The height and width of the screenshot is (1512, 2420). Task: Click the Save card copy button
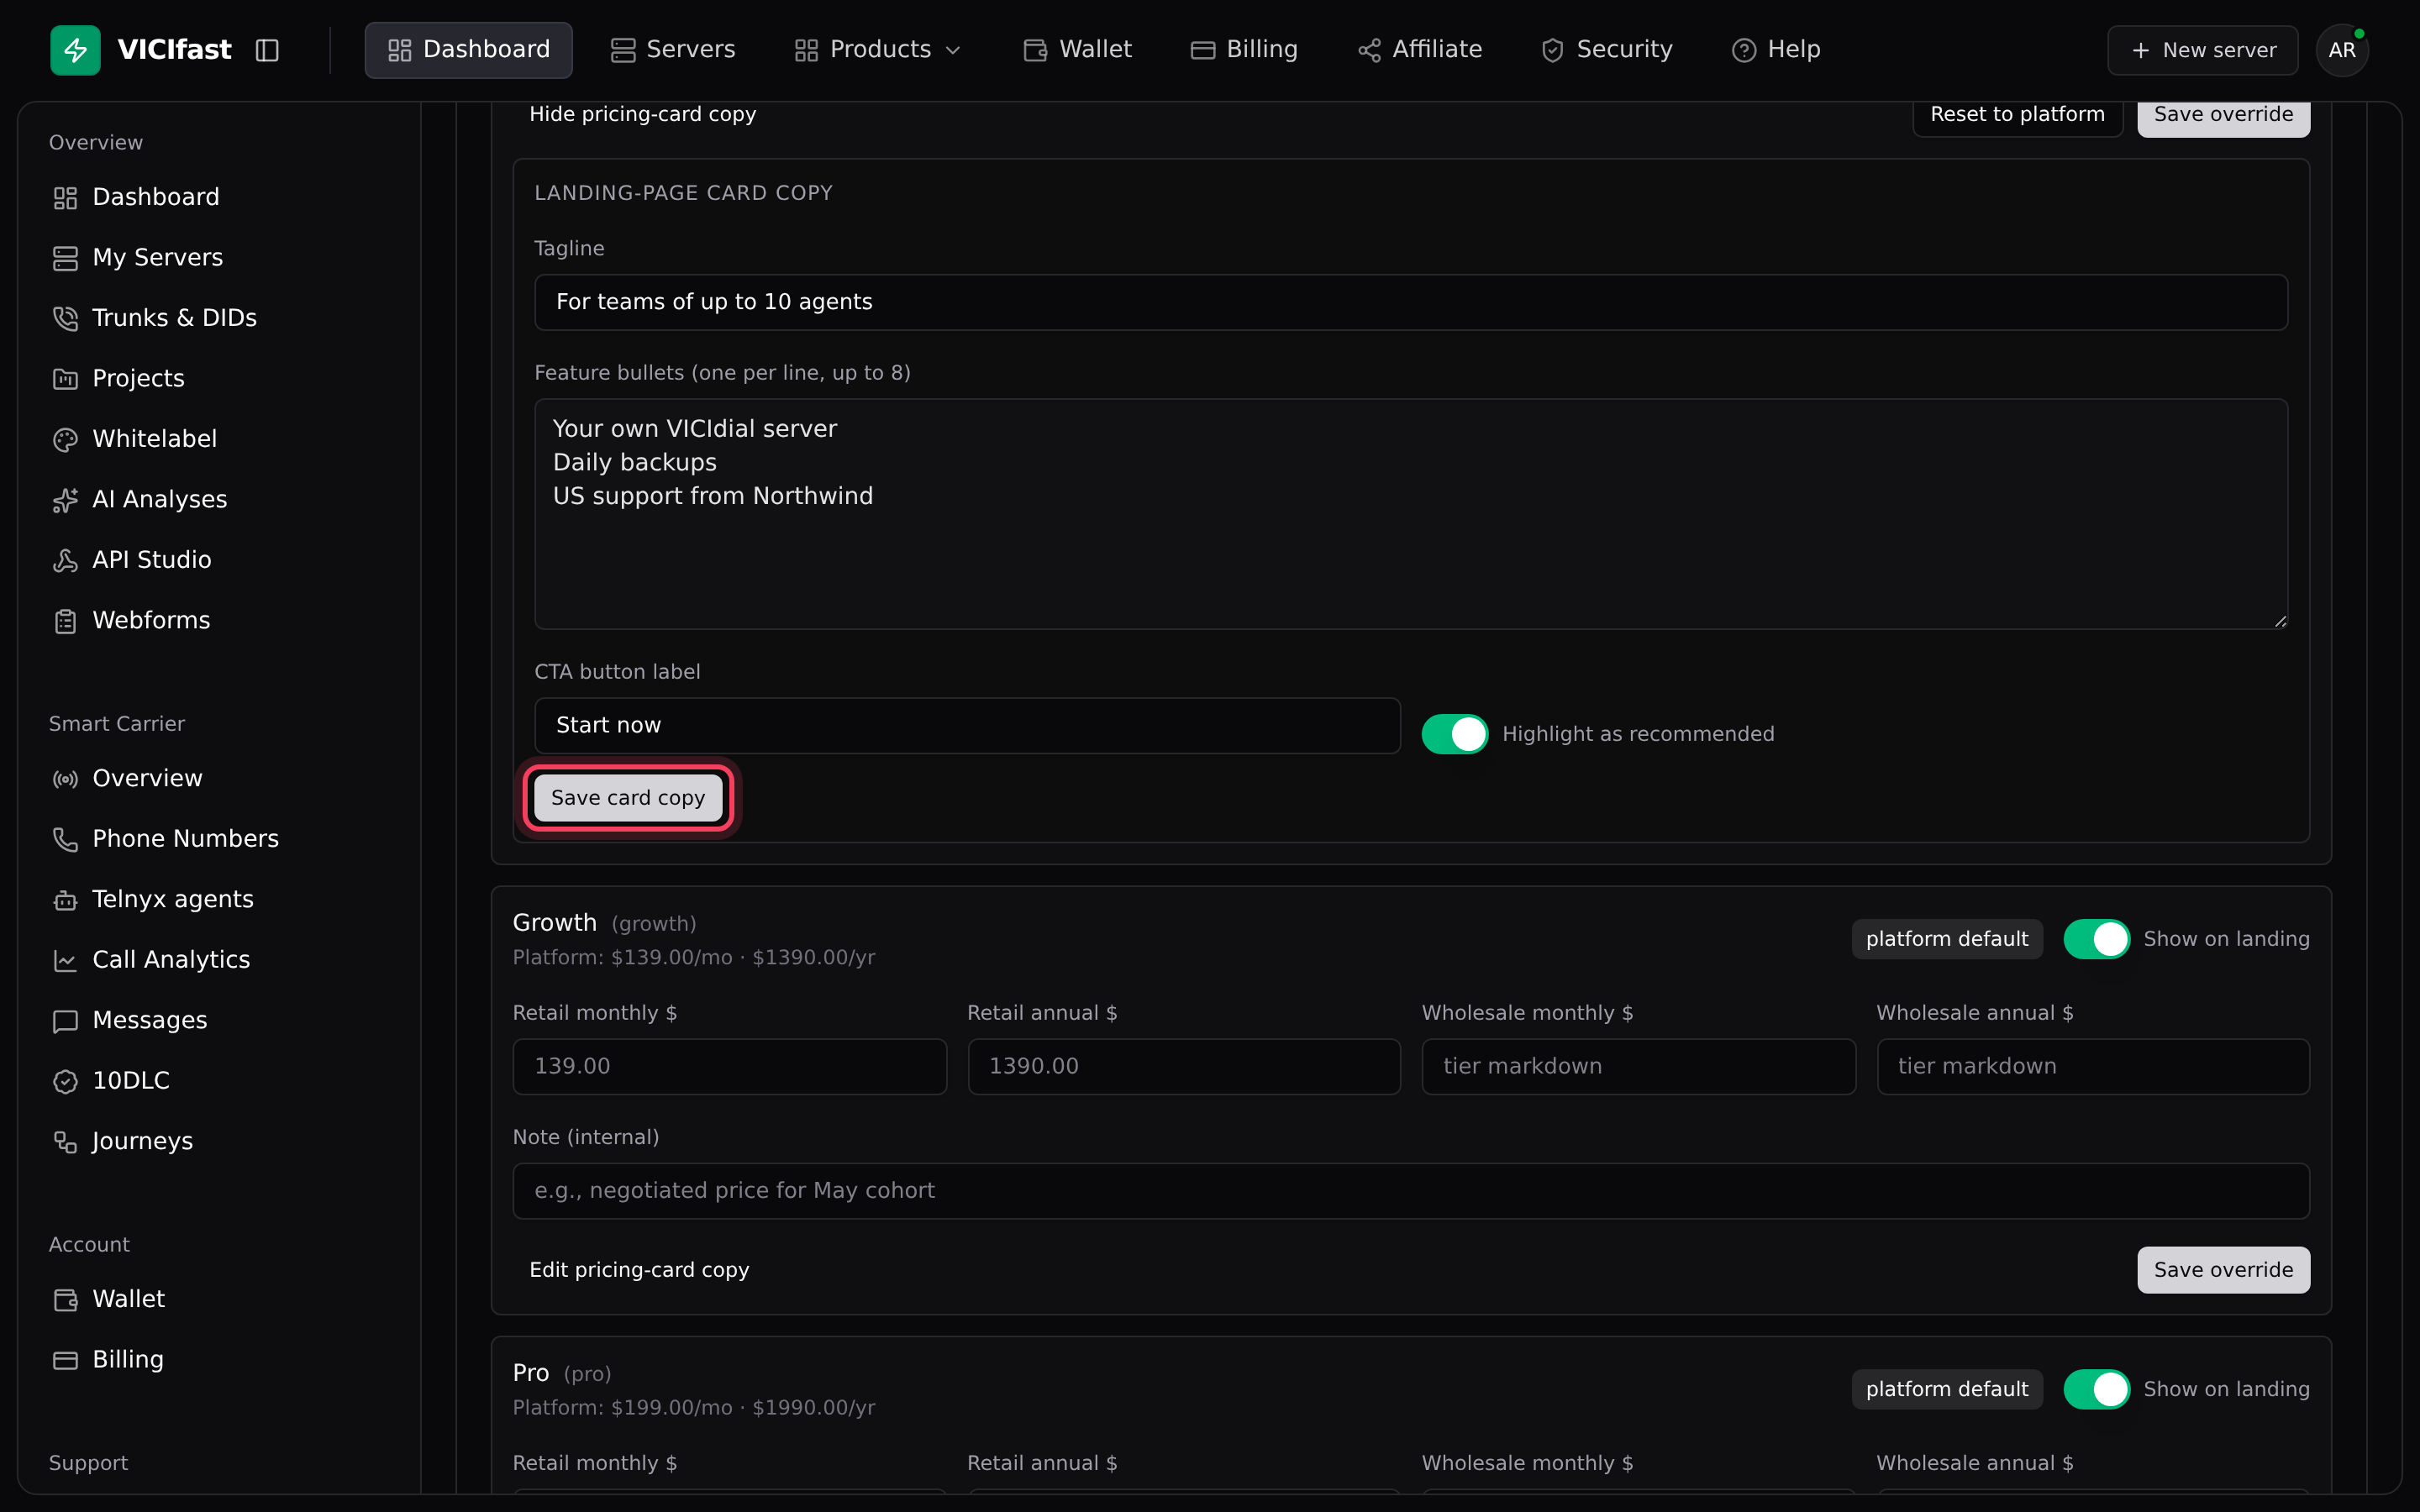628,797
